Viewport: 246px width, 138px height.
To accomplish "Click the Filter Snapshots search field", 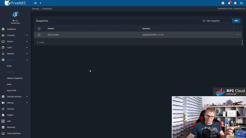I will tap(218, 21).
